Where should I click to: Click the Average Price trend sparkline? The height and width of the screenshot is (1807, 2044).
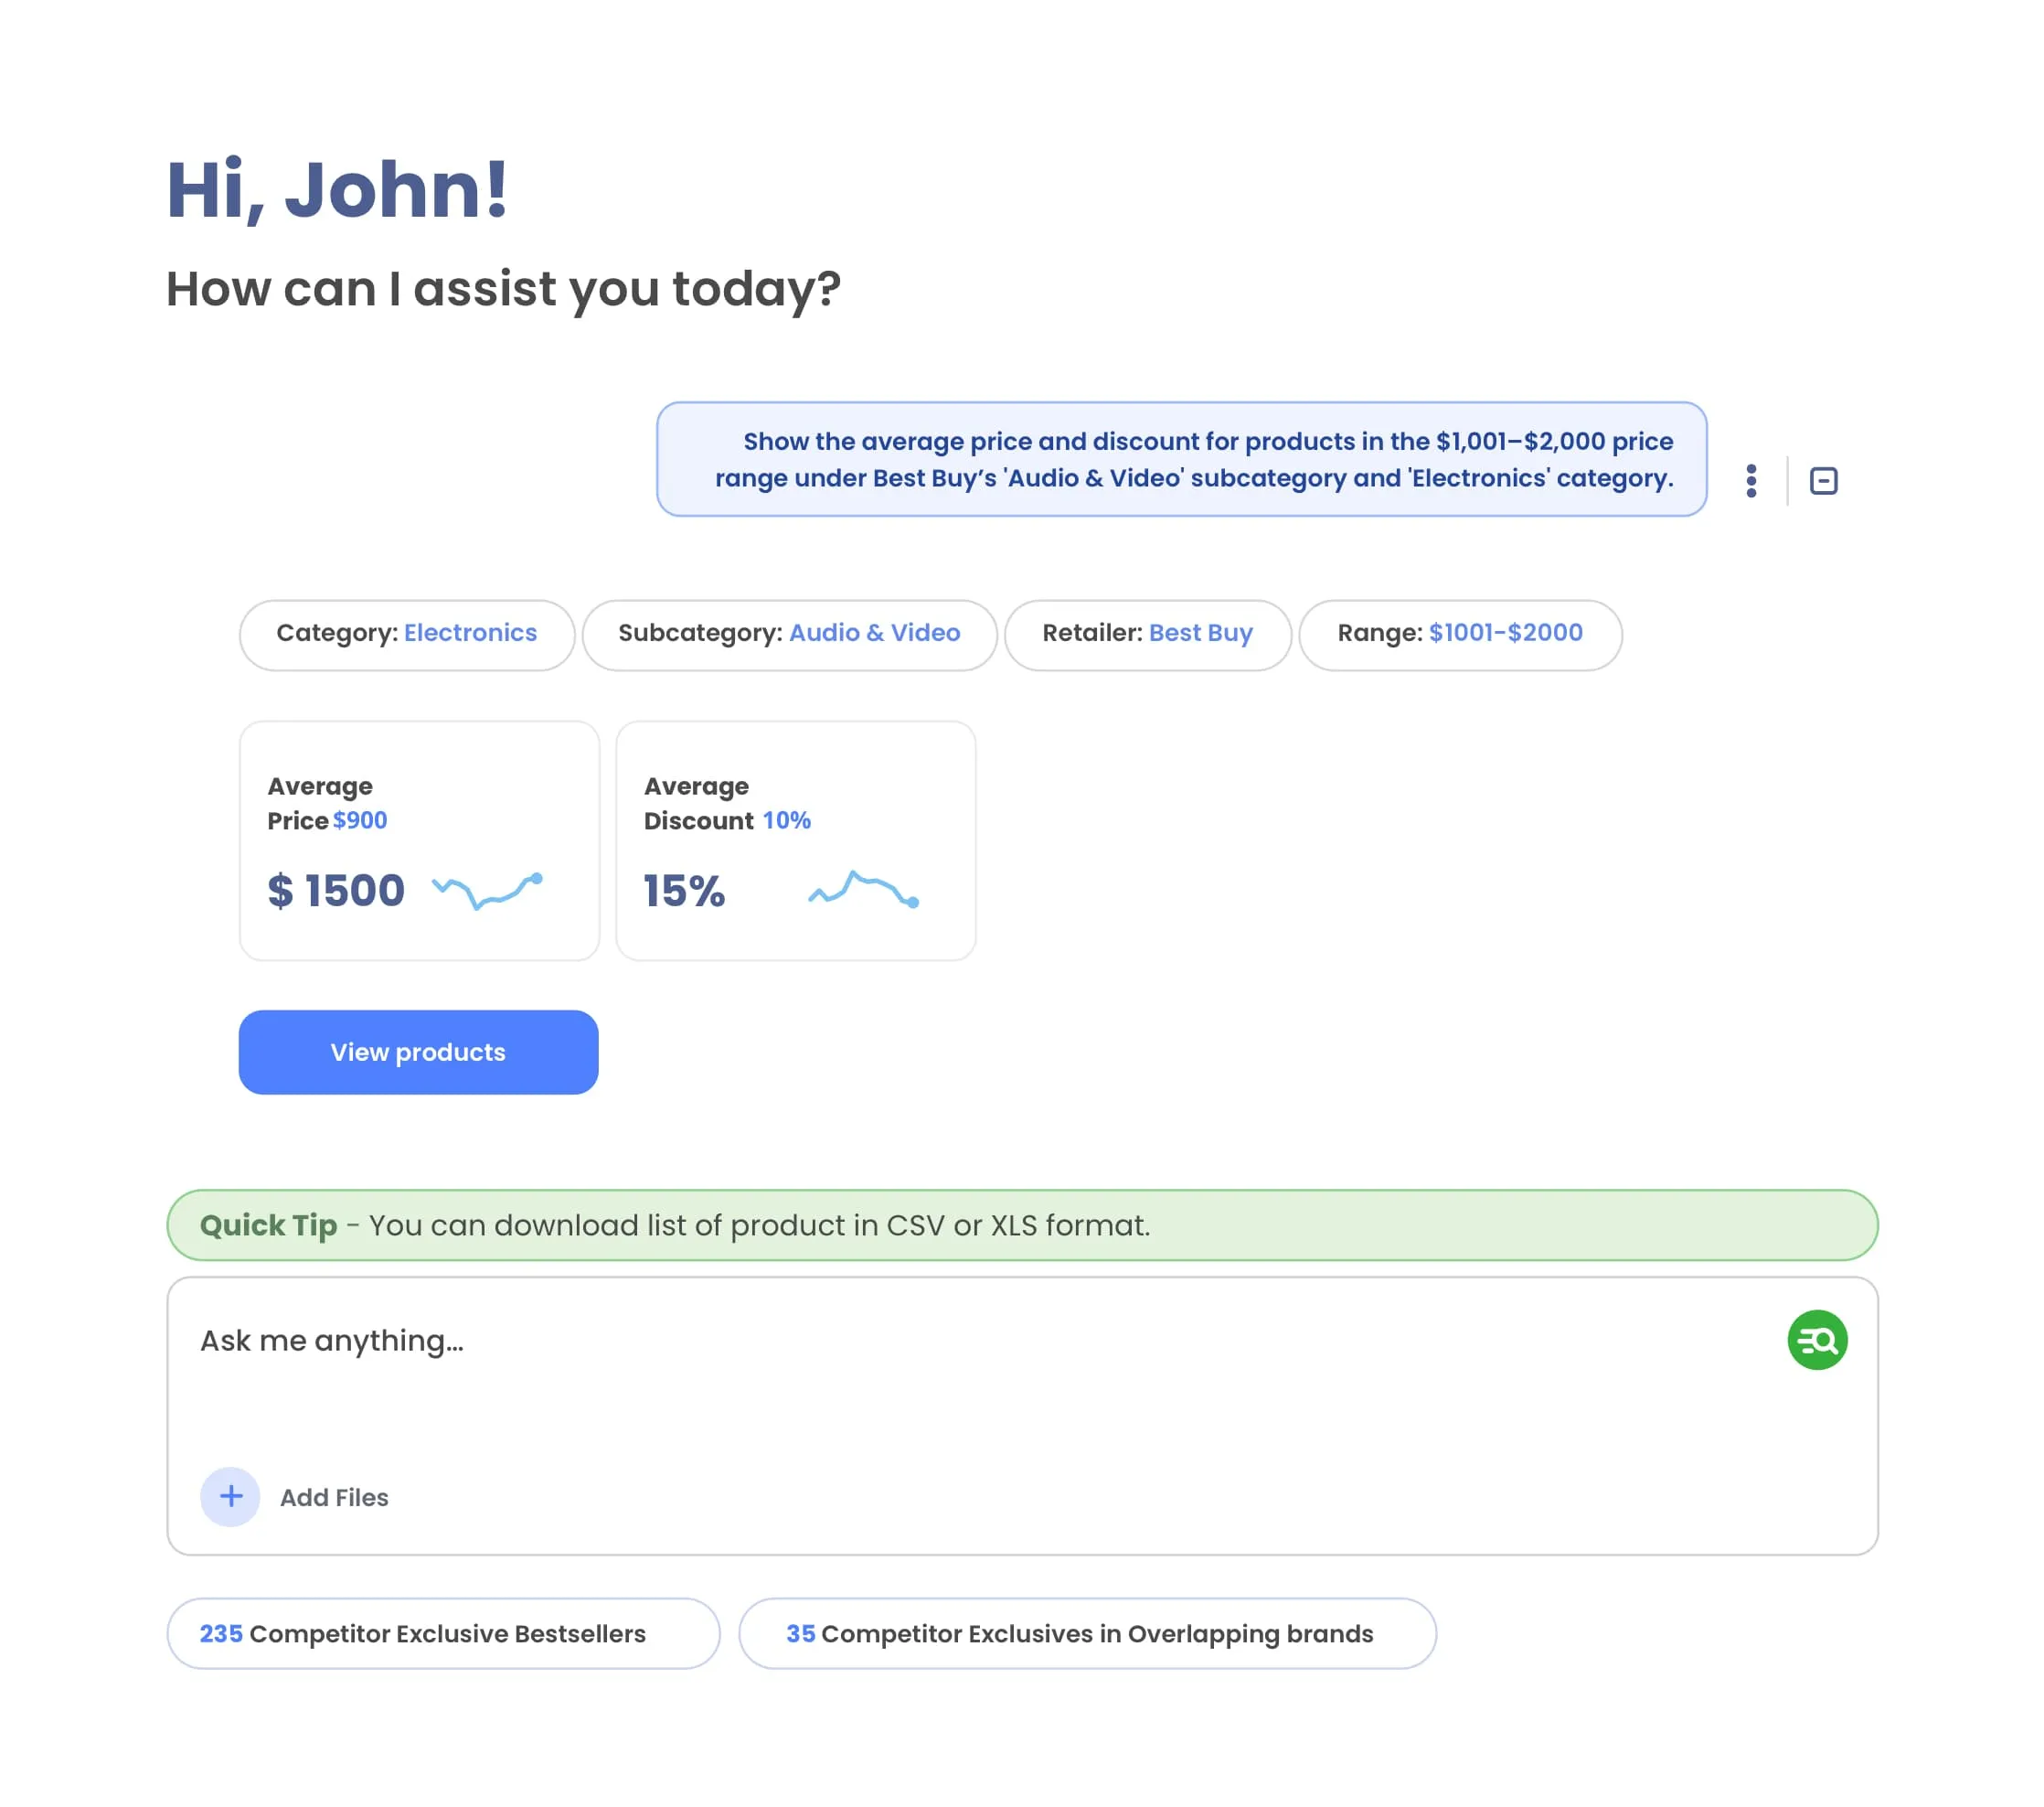pyautogui.click(x=487, y=890)
